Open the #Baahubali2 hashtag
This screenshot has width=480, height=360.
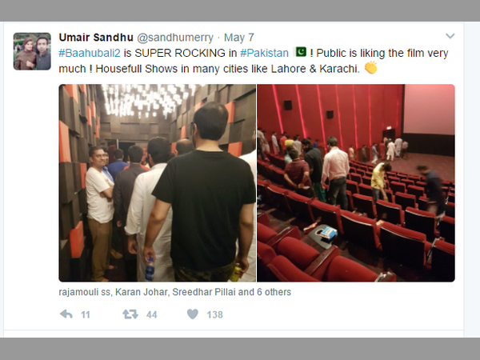coord(90,53)
